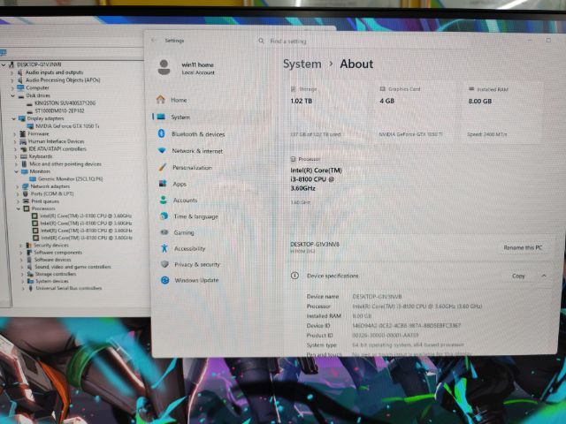Expand Audio inputs and outputs in Device Manager
The height and width of the screenshot is (424, 566).
(x=11, y=72)
